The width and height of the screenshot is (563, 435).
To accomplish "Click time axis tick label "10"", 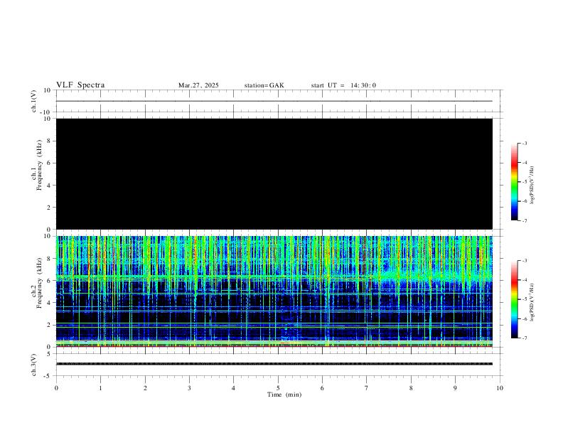I will [500, 388].
